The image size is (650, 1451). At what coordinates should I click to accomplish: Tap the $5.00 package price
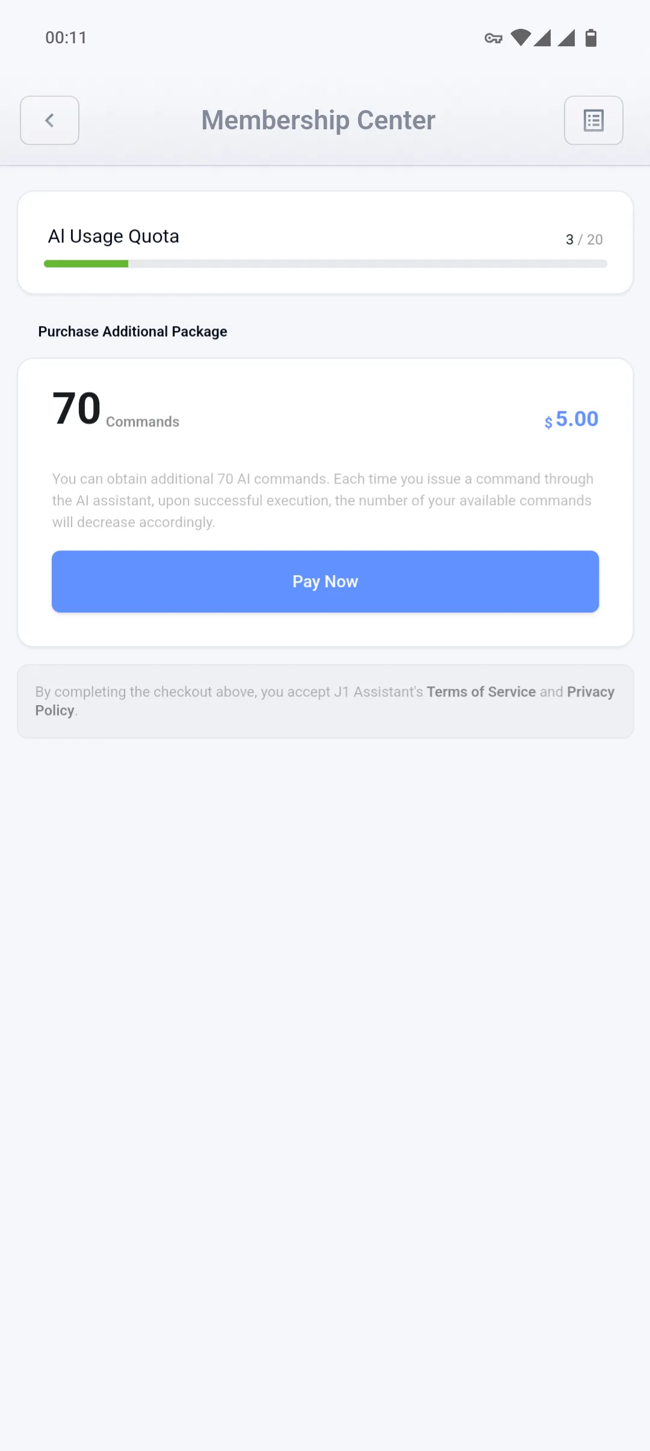click(x=571, y=419)
